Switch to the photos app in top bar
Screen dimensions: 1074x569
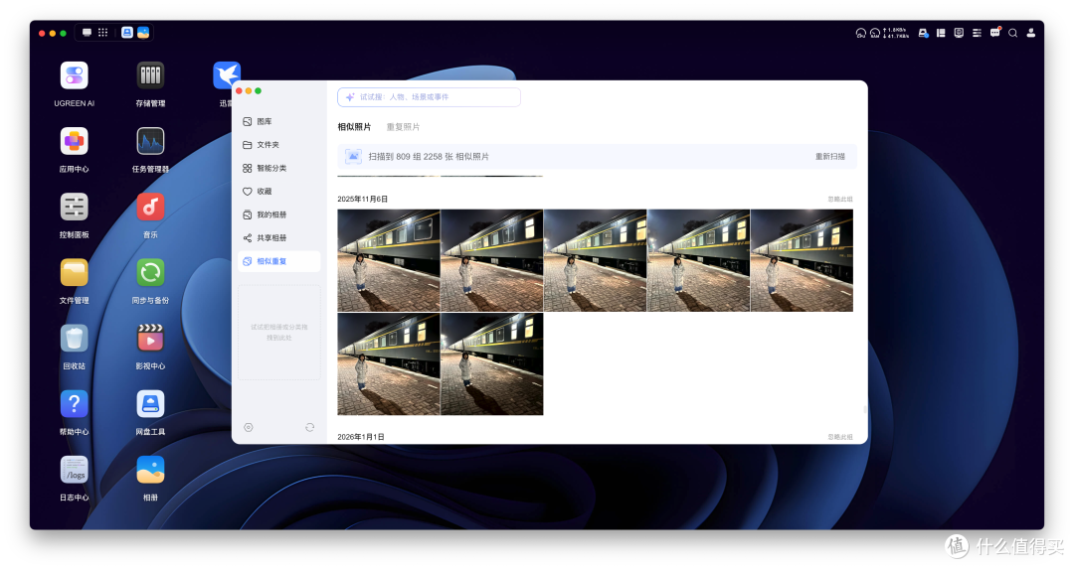click(143, 32)
